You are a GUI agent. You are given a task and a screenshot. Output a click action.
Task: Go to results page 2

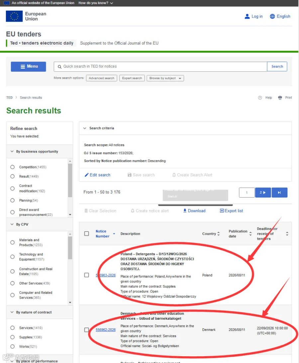(x=263, y=192)
